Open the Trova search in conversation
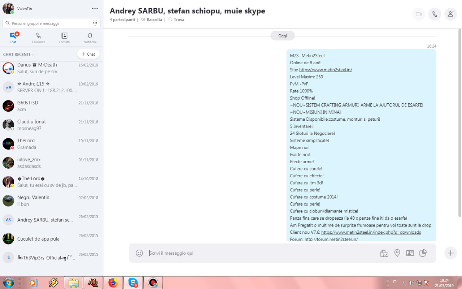The width and height of the screenshot is (462, 289). pos(176,20)
